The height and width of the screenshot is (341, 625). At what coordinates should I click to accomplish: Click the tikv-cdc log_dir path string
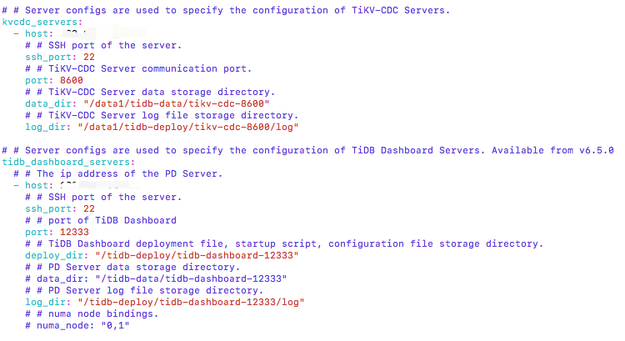[188, 128]
